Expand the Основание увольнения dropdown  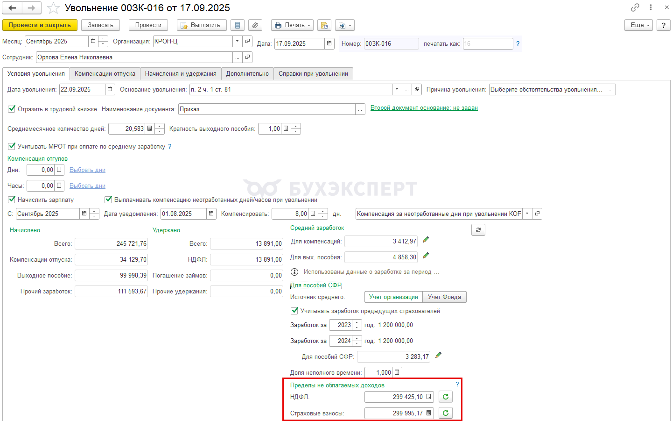coord(397,89)
